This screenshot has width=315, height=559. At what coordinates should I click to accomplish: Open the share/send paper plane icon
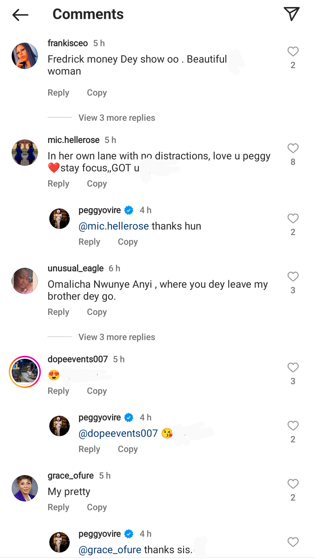click(x=291, y=14)
